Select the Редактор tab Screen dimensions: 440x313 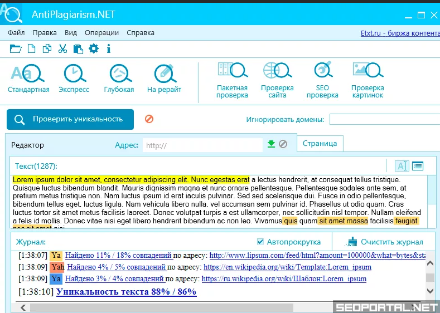(x=27, y=145)
